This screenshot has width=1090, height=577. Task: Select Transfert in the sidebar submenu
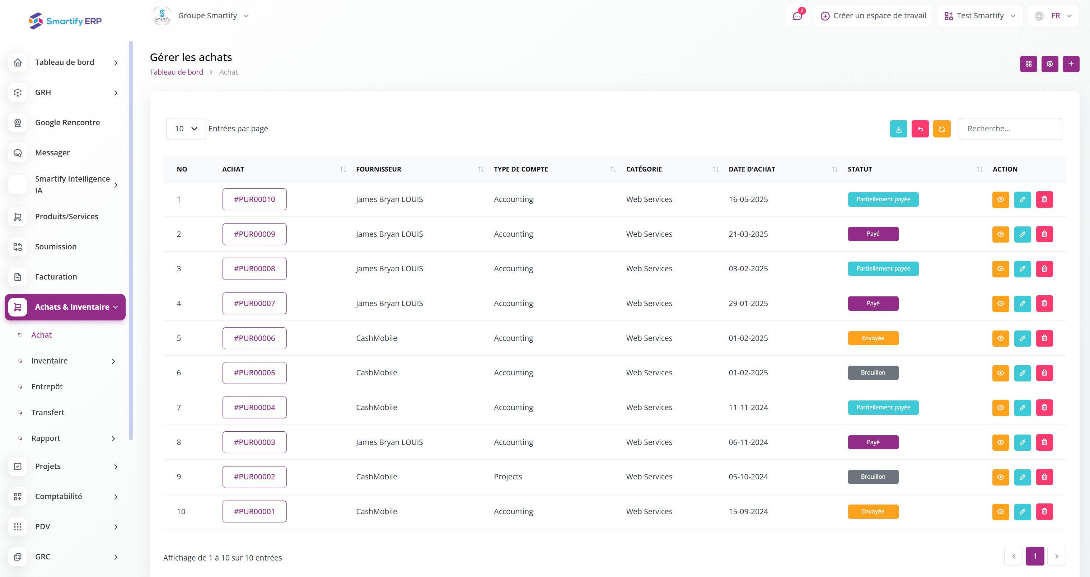[48, 412]
